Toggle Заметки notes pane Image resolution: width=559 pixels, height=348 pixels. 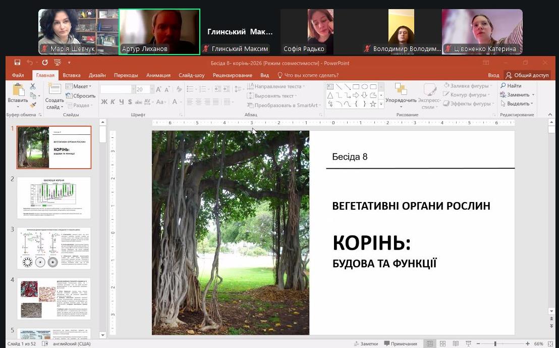366,344
